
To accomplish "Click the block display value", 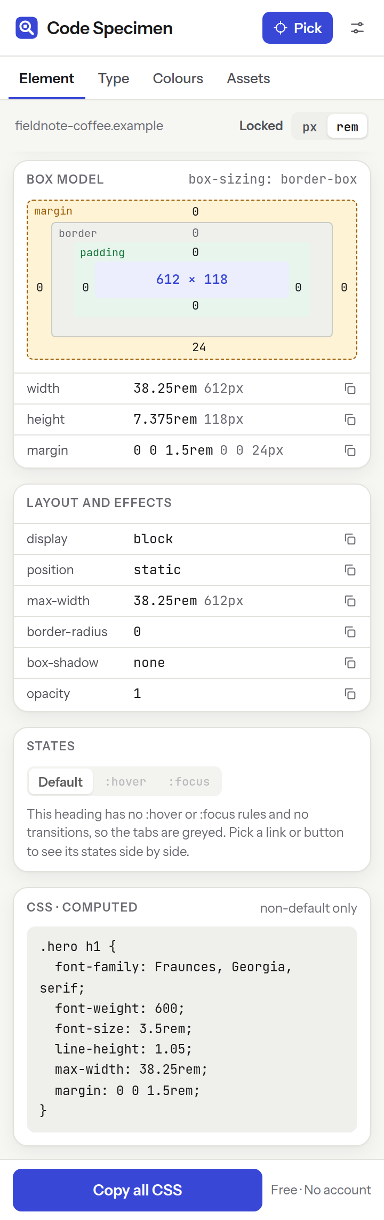I will [x=154, y=539].
